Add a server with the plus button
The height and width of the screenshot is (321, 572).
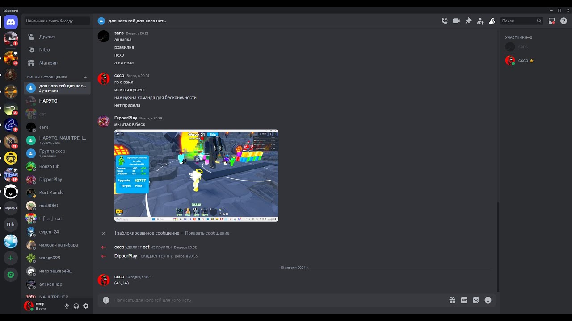coord(11,258)
